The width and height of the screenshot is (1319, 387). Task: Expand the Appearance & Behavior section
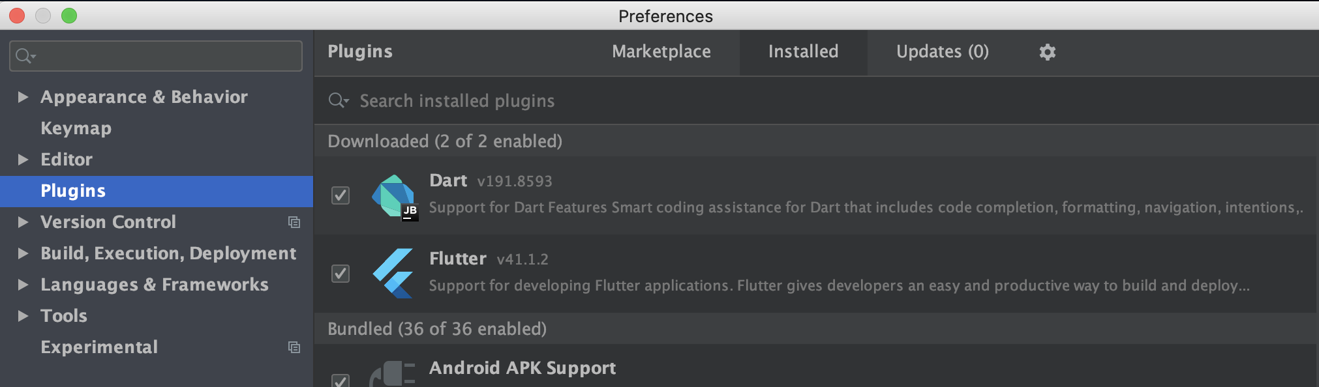click(x=23, y=97)
